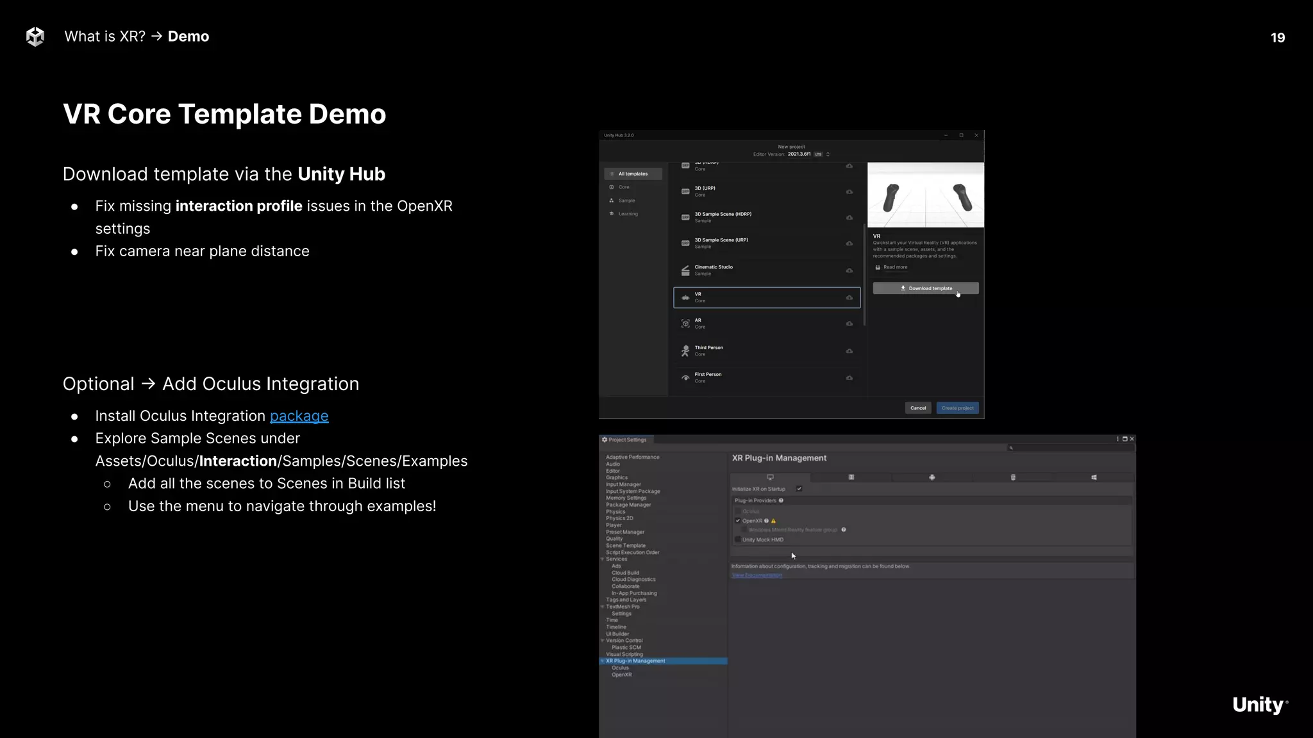Click the Project Settings search field

(1071, 448)
